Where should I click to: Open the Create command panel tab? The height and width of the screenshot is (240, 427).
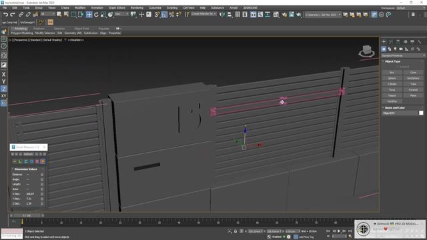[384, 41]
